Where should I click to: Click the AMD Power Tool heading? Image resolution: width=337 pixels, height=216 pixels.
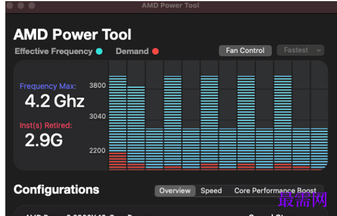[x=72, y=35]
